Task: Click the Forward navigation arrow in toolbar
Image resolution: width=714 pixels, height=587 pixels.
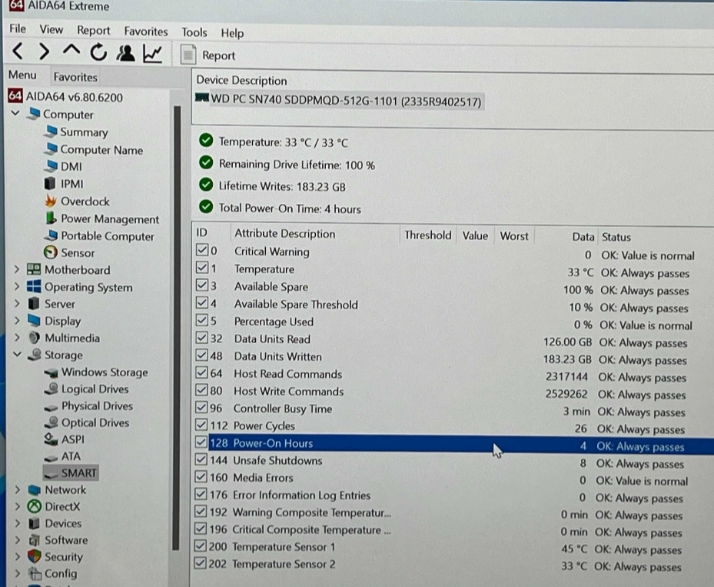Action: [x=45, y=52]
